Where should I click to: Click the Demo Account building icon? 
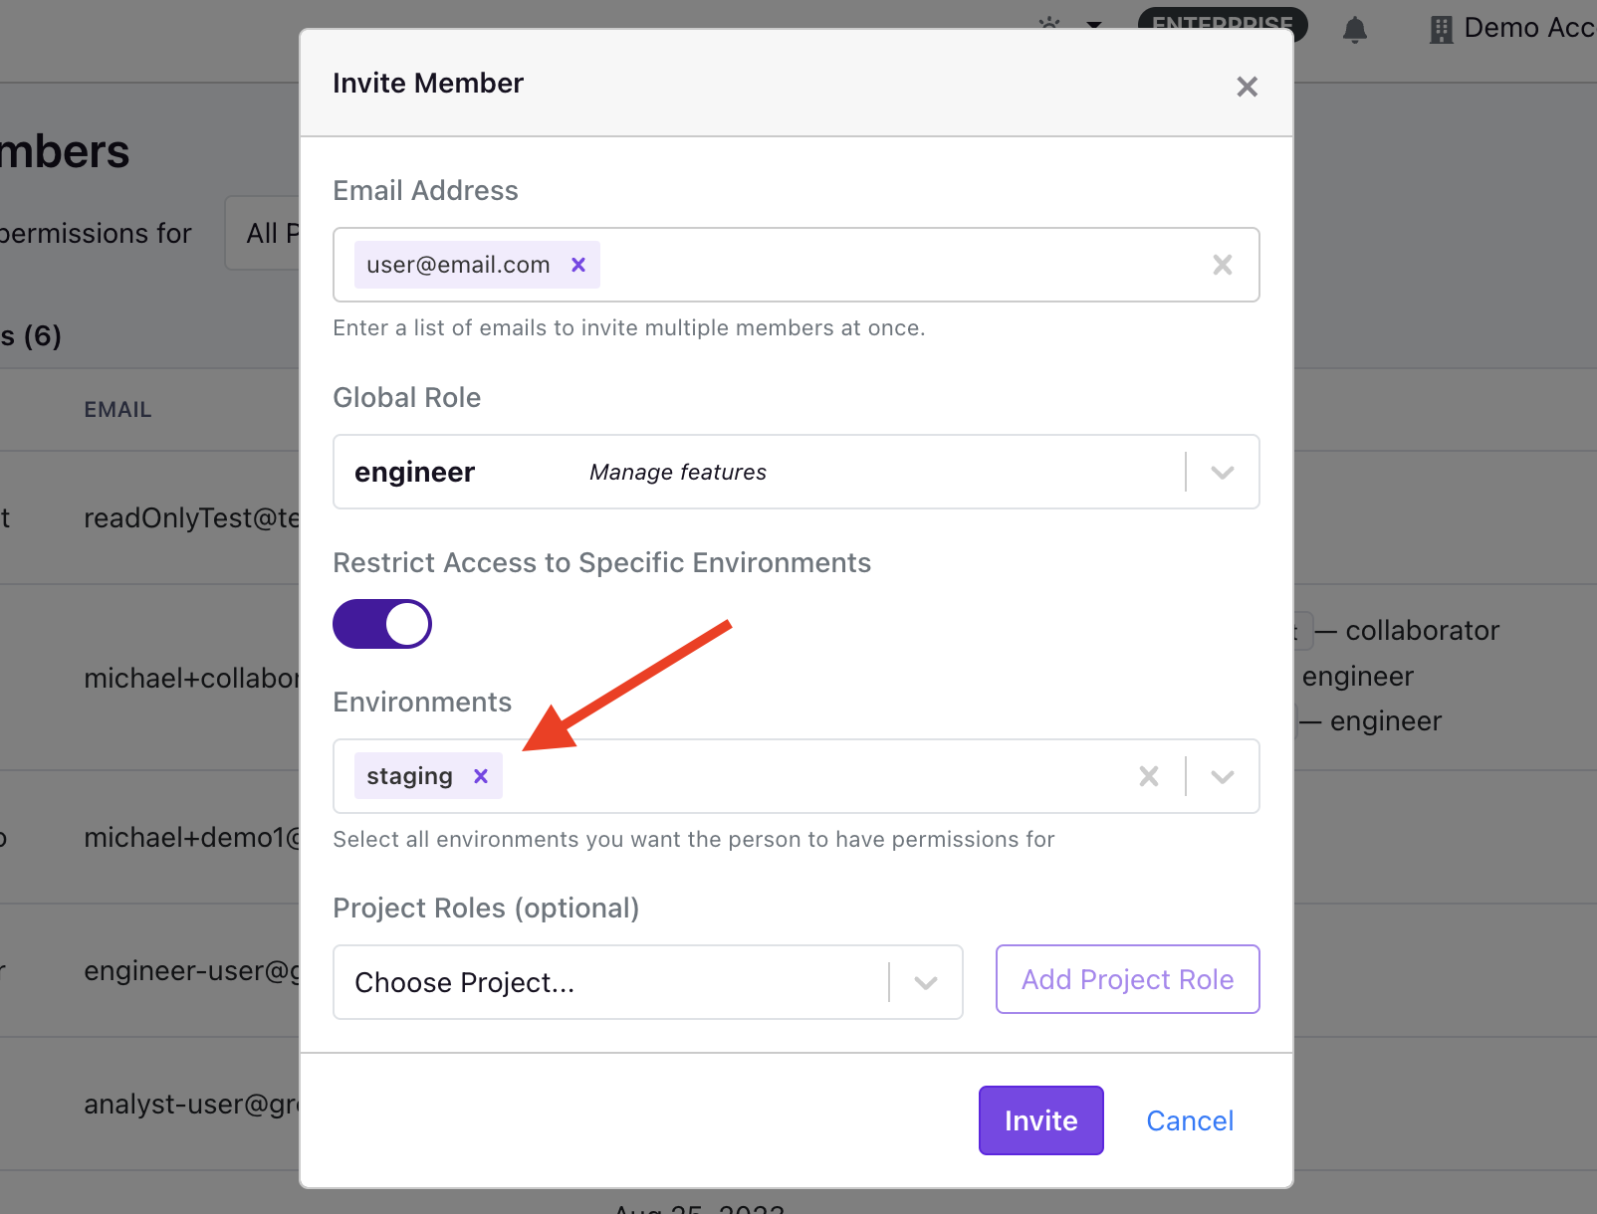point(1441,30)
